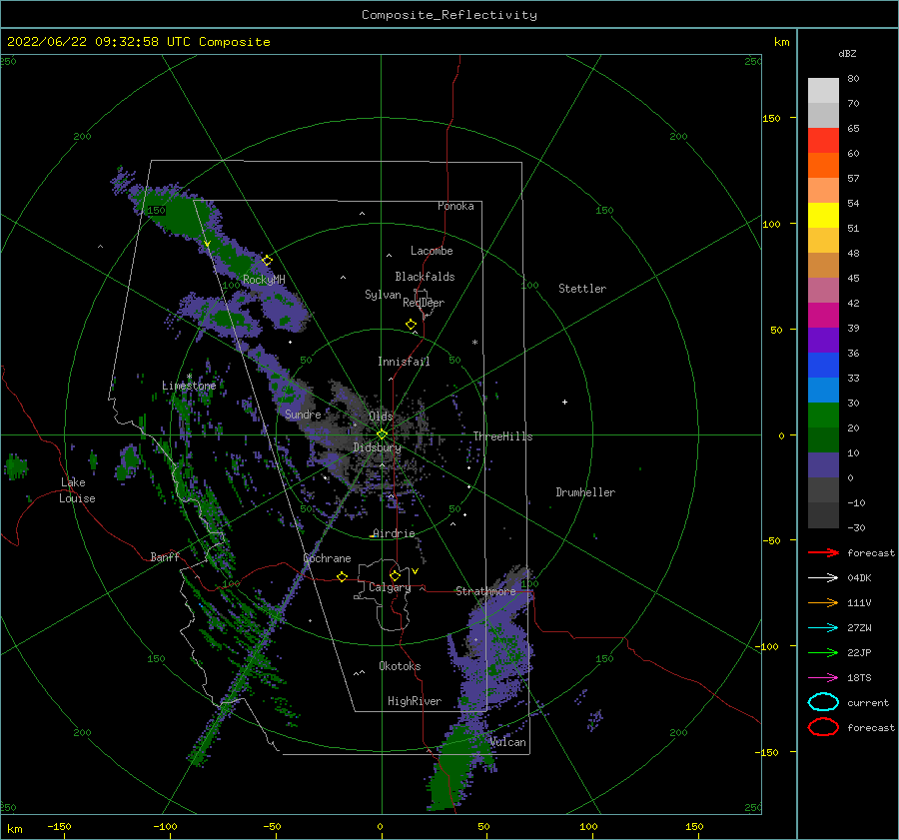
Task: Click the Lacombe town label
Action: click(x=432, y=251)
